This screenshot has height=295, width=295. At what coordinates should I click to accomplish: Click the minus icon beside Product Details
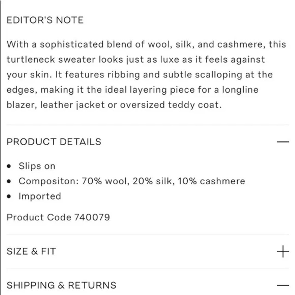[x=283, y=141]
